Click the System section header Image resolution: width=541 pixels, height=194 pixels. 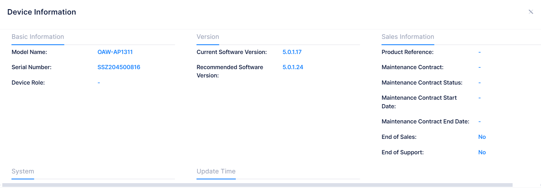[x=23, y=171]
